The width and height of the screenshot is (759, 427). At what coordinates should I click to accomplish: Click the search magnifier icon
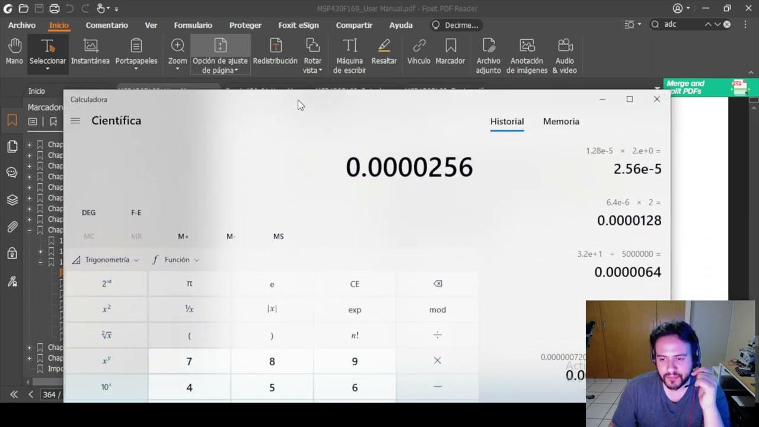655,24
